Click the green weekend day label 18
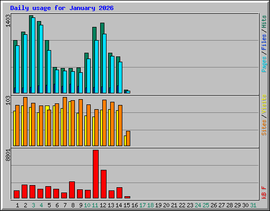The image size is (270, 211). click(150, 205)
